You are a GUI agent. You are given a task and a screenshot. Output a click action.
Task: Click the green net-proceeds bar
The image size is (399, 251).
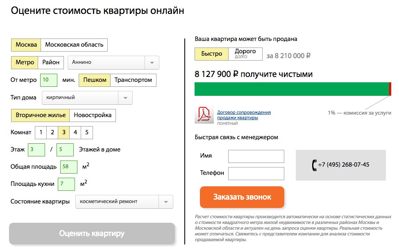click(x=292, y=89)
